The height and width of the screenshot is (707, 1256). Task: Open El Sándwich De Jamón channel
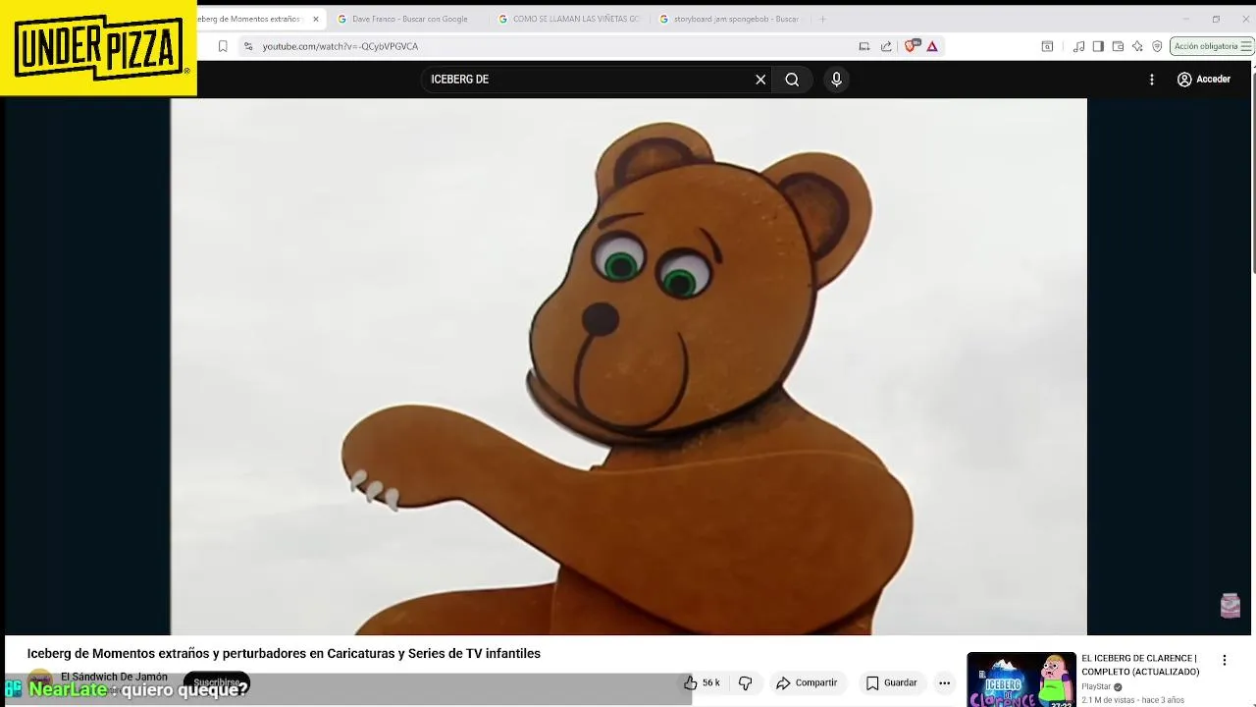click(114, 677)
